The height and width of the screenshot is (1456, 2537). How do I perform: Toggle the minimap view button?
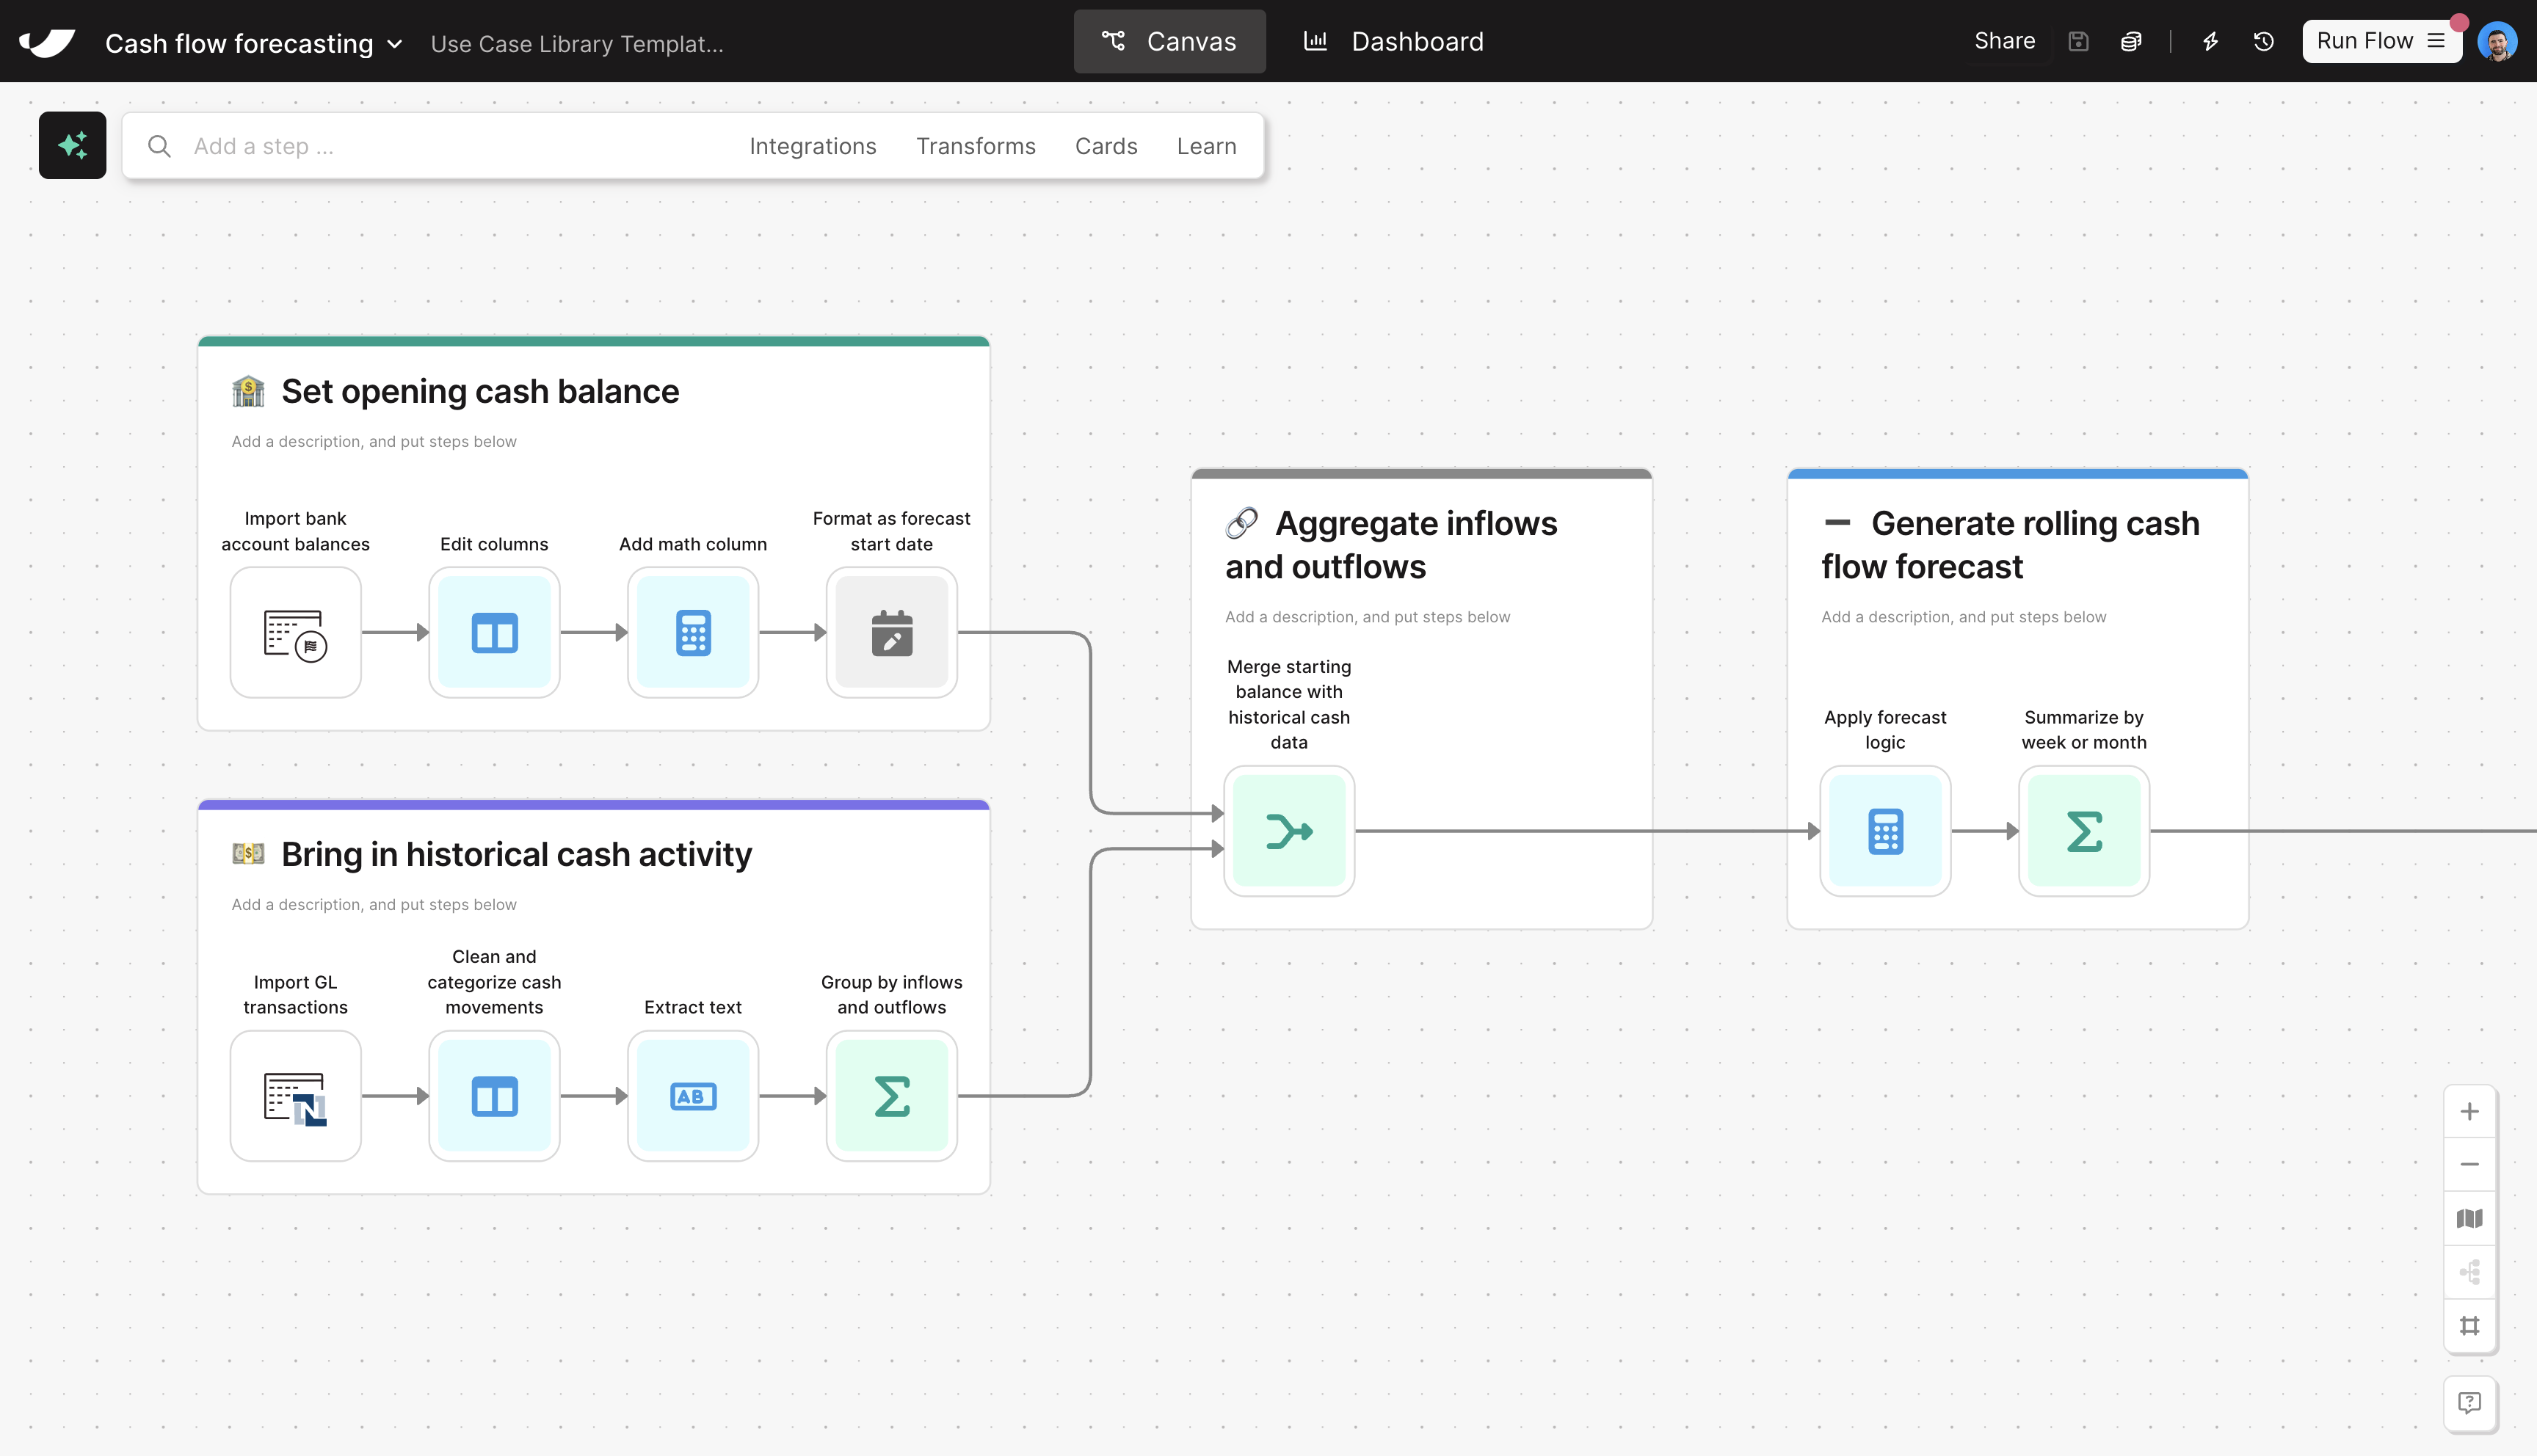(2469, 1218)
